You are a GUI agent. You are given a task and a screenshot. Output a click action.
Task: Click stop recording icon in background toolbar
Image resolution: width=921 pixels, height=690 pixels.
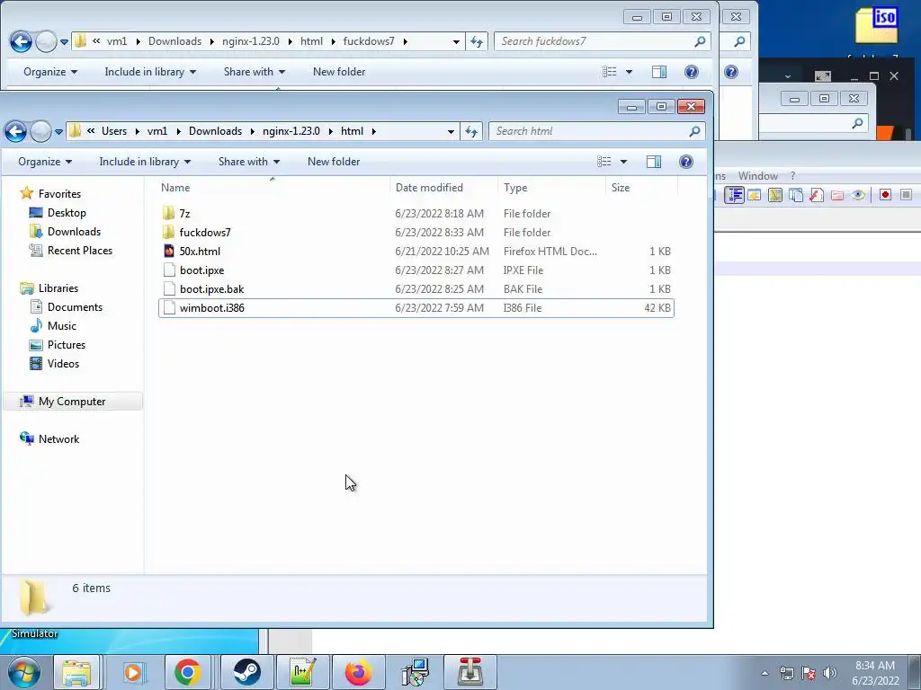click(907, 195)
